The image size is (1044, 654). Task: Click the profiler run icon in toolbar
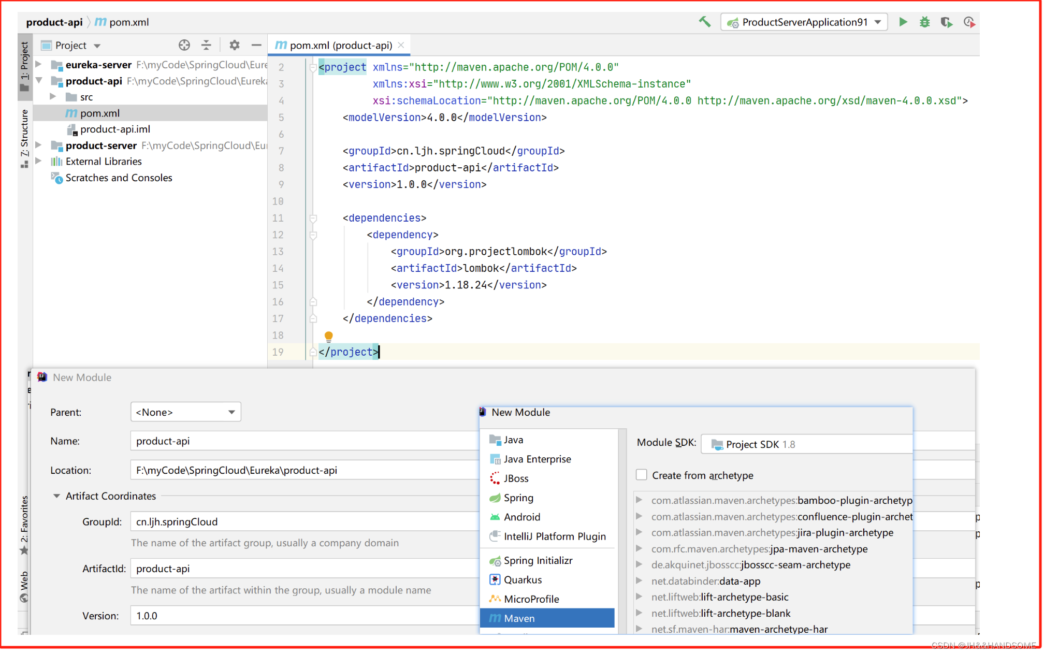969,22
